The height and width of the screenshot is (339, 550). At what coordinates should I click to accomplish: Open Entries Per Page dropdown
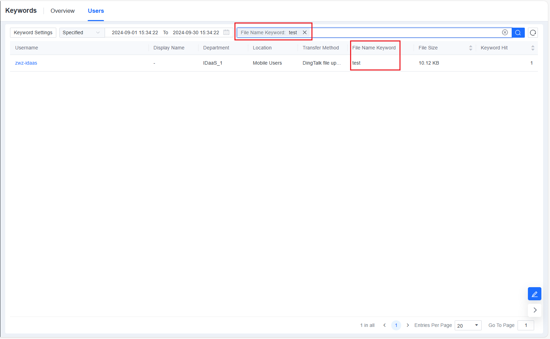click(x=468, y=326)
